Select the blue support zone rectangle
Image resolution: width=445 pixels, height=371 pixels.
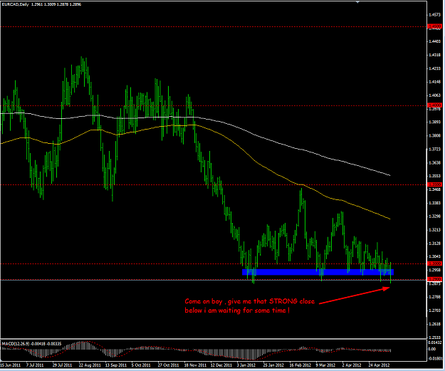point(318,272)
